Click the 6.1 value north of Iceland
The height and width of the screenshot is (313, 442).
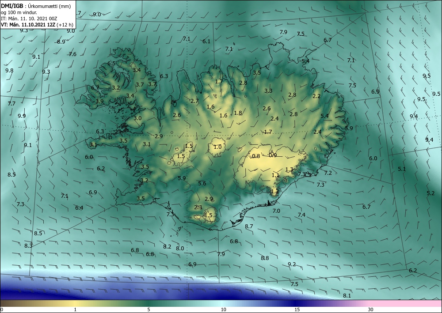tap(206, 41)
